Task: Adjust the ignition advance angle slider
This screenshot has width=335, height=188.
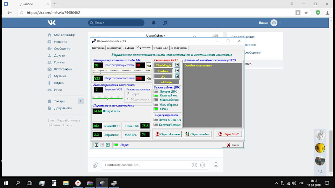Action: coord(107,98)
